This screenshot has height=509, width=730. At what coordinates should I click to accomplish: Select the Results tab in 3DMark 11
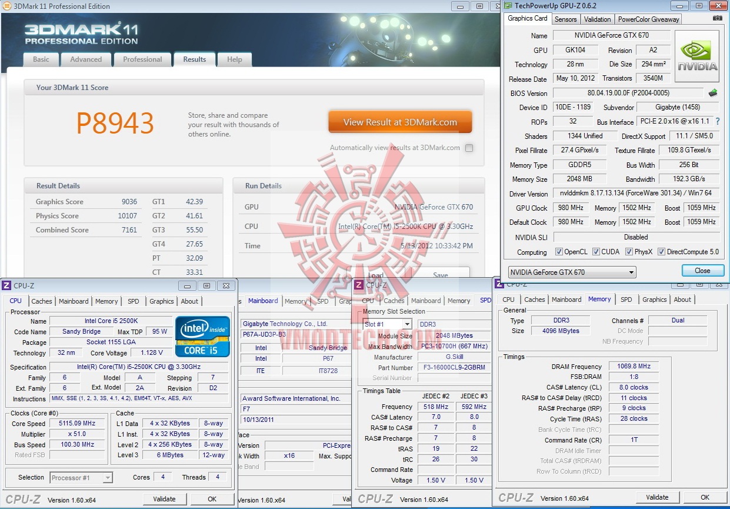pos(195,59)
